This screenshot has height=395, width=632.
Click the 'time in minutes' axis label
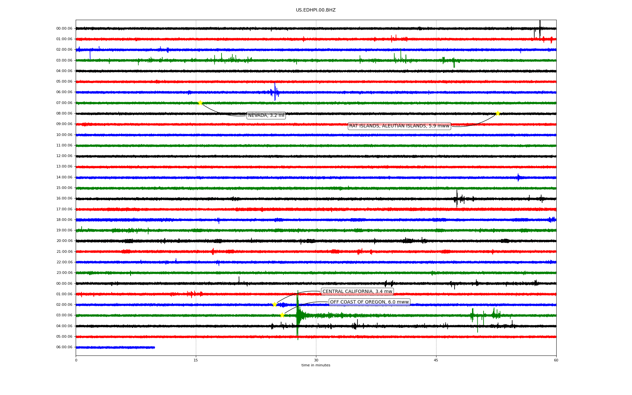(316, 365)
